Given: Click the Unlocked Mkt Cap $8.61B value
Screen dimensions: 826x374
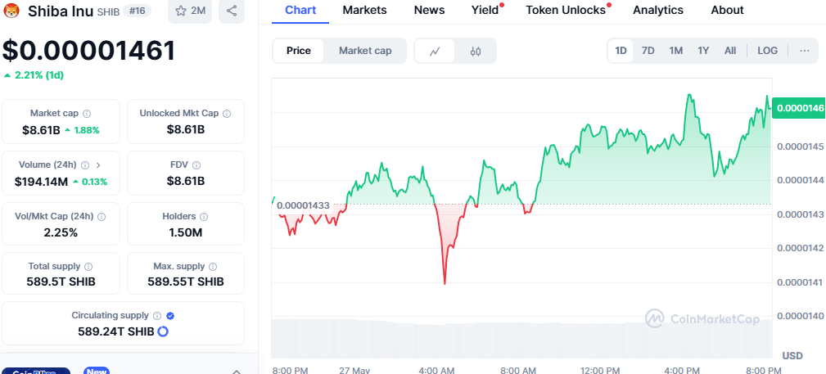Looking at the screenshot, I should (x=186, y=129).
